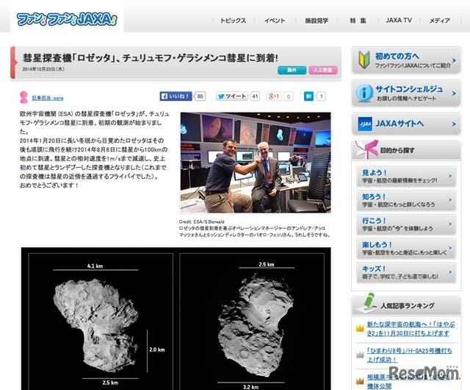Click the green pen icon by 人気記事ランキング

coord(368,302)
